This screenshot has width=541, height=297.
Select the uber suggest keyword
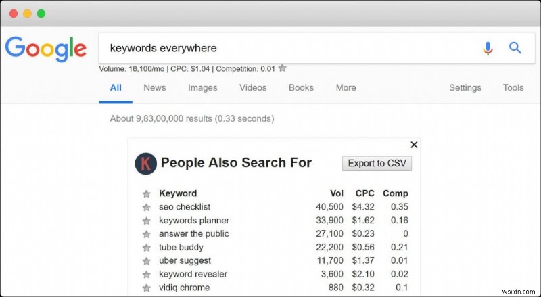click(185, 260)
